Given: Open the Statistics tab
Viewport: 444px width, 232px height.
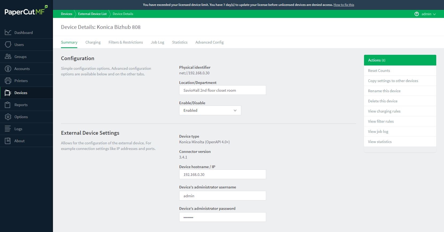Looking at the screenshot, I should click(180, 42).
